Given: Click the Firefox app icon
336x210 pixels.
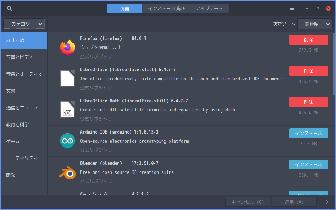Looking at the screenshot, I should point(67,47).
